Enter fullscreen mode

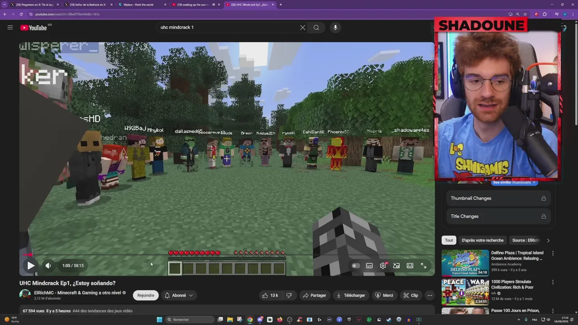(424, 265)
